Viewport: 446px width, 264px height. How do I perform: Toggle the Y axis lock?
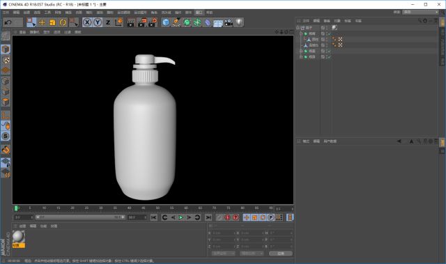coord(98,22)
